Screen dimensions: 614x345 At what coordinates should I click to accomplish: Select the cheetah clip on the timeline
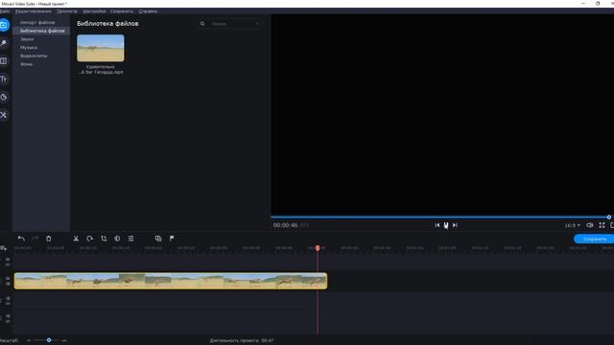(x=171, y=281)
